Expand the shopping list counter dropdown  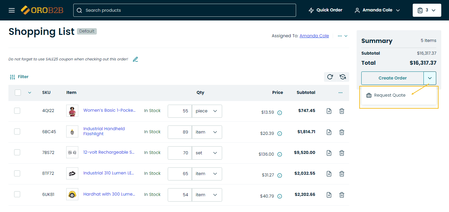(x=426, y=10)
